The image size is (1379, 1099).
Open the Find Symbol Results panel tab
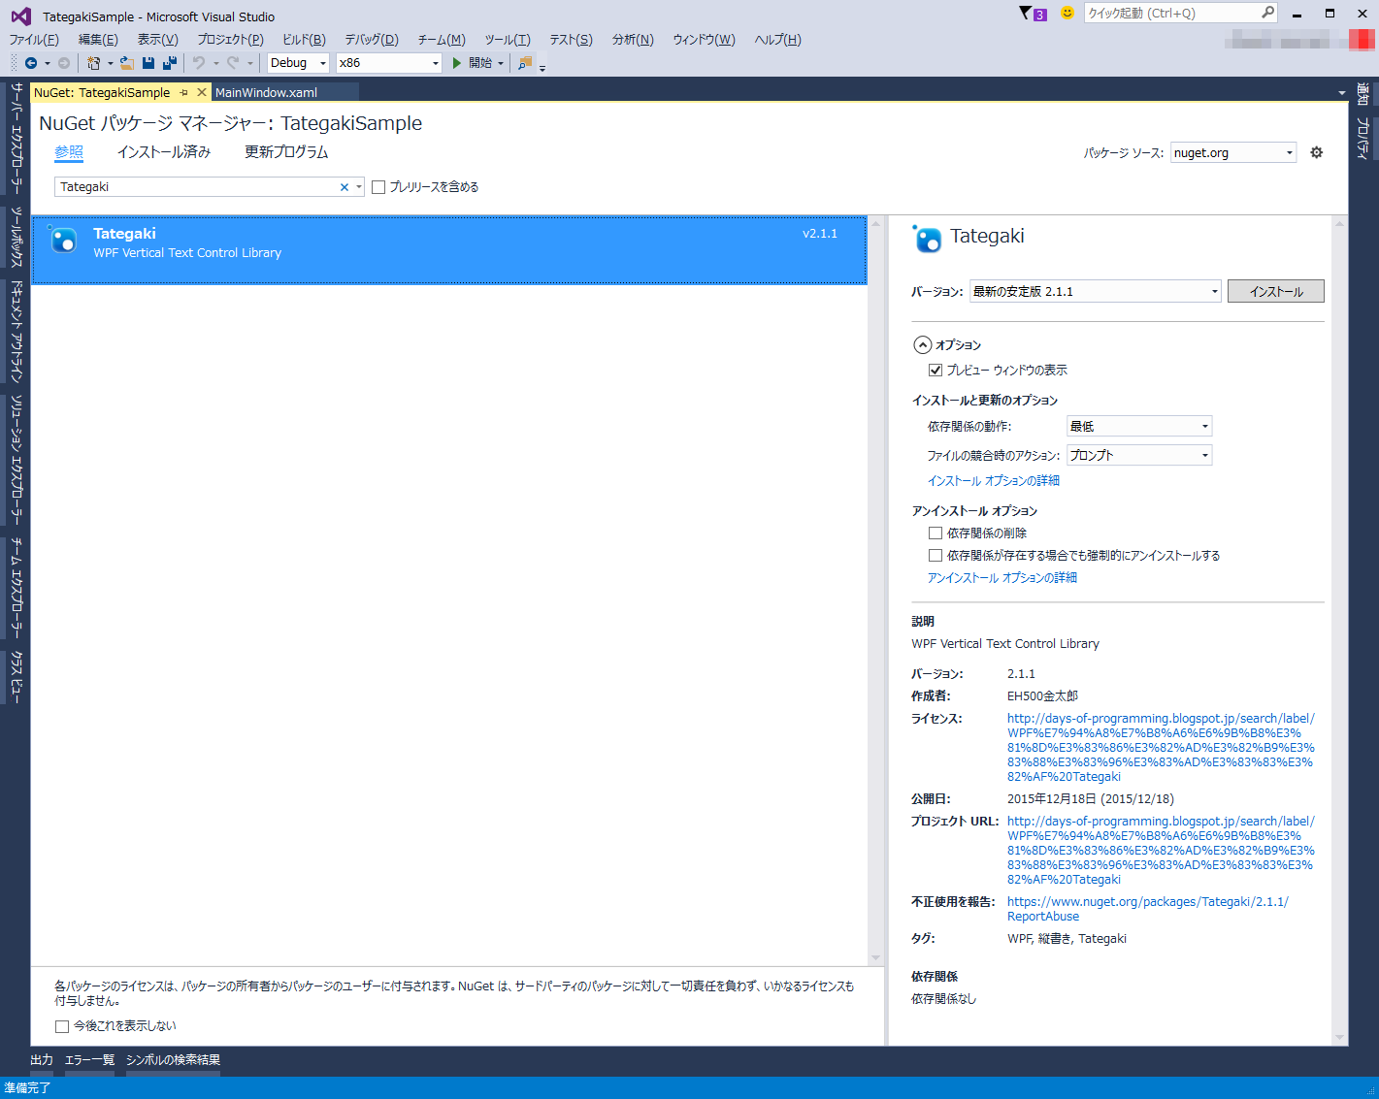tap(173, 1060)
